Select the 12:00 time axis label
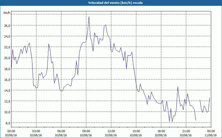 (x=111, y=131)
